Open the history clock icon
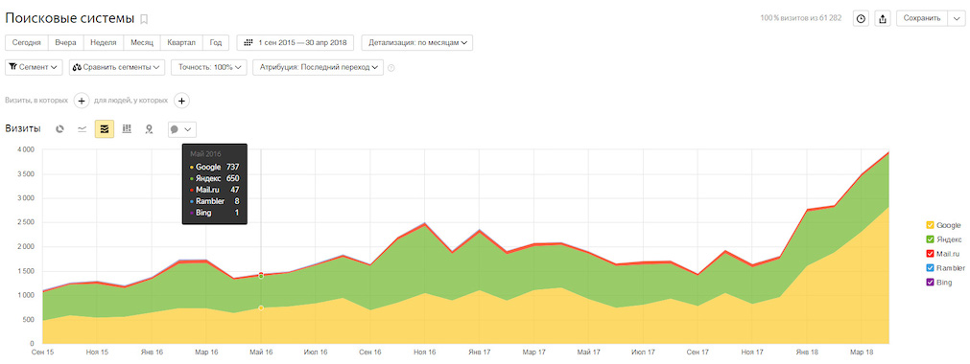The height and width of the screenshot is (364, 970). point(861,18)
